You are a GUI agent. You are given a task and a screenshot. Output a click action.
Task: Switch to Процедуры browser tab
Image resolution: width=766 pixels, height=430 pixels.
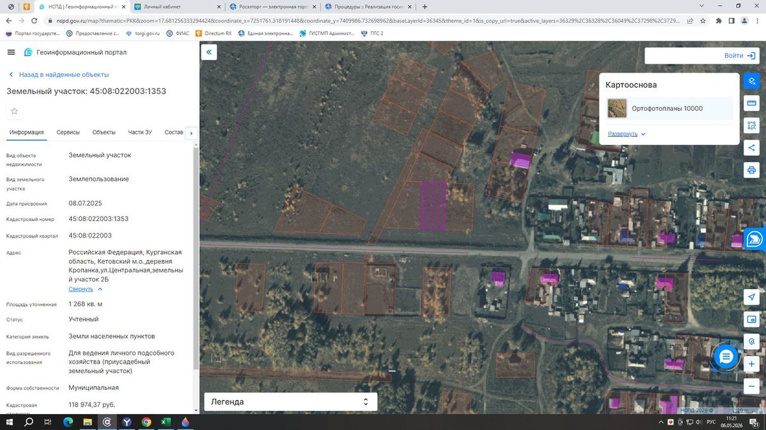(367, 7)
